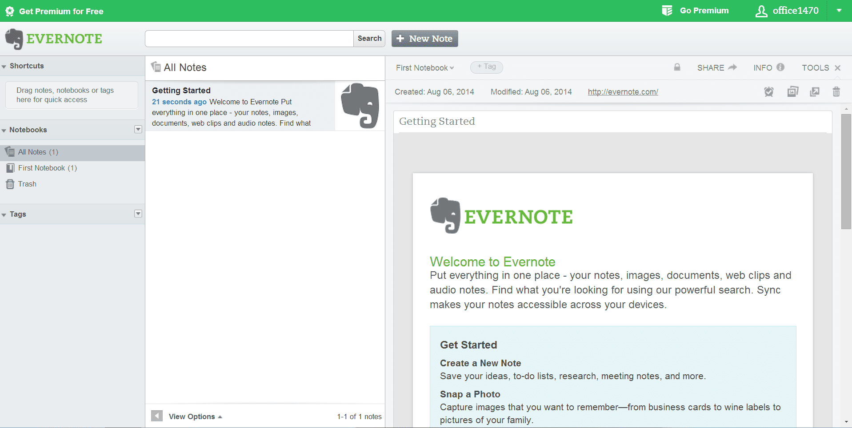Viewport: 852px width, 428px height.
Task: Open note INFO panel
Action: click(769, 68)
